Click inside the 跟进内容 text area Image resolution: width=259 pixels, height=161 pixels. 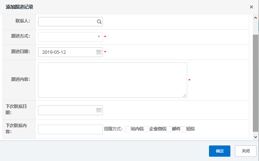(x=112, y=80)
